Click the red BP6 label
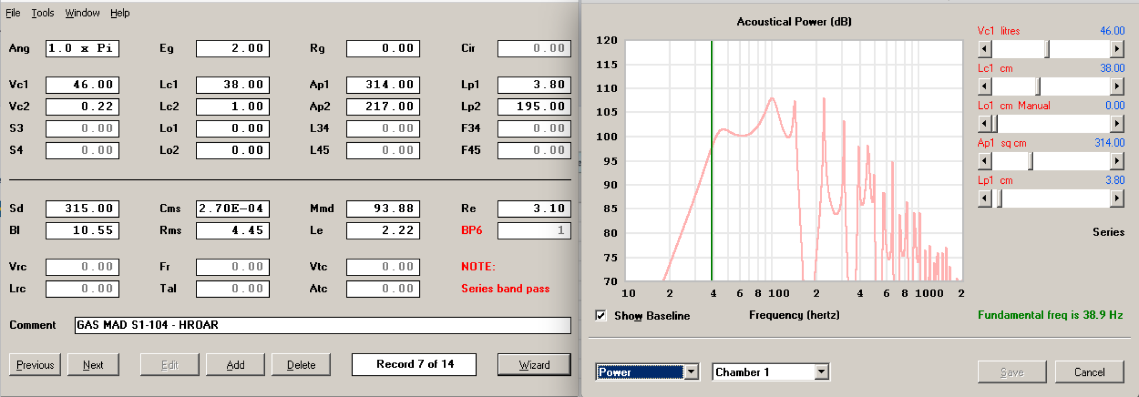The width and height of the screenshot is (1139, 397). pos(472,230)
